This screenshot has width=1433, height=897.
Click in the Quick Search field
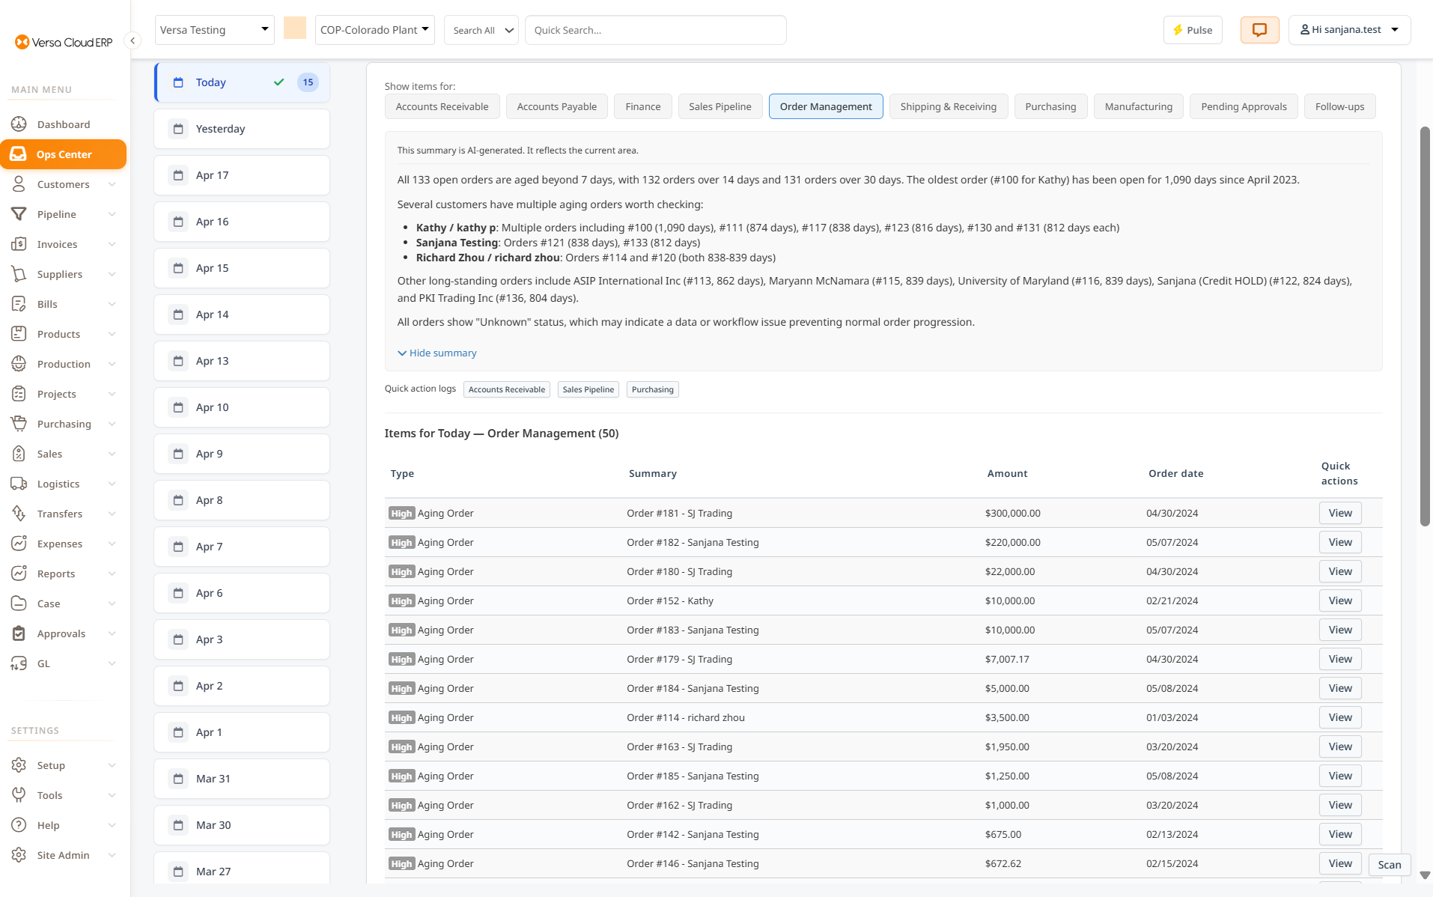pyautogui.click(x=656, y=30)
